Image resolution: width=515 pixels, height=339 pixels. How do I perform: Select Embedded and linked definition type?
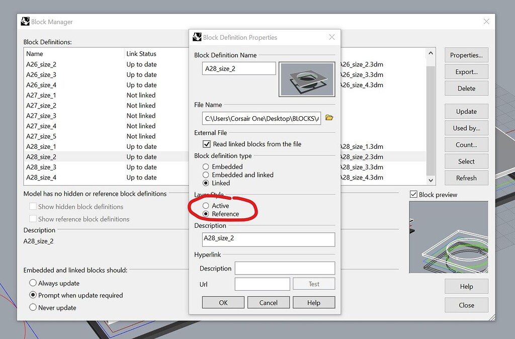tap(206, 175)
